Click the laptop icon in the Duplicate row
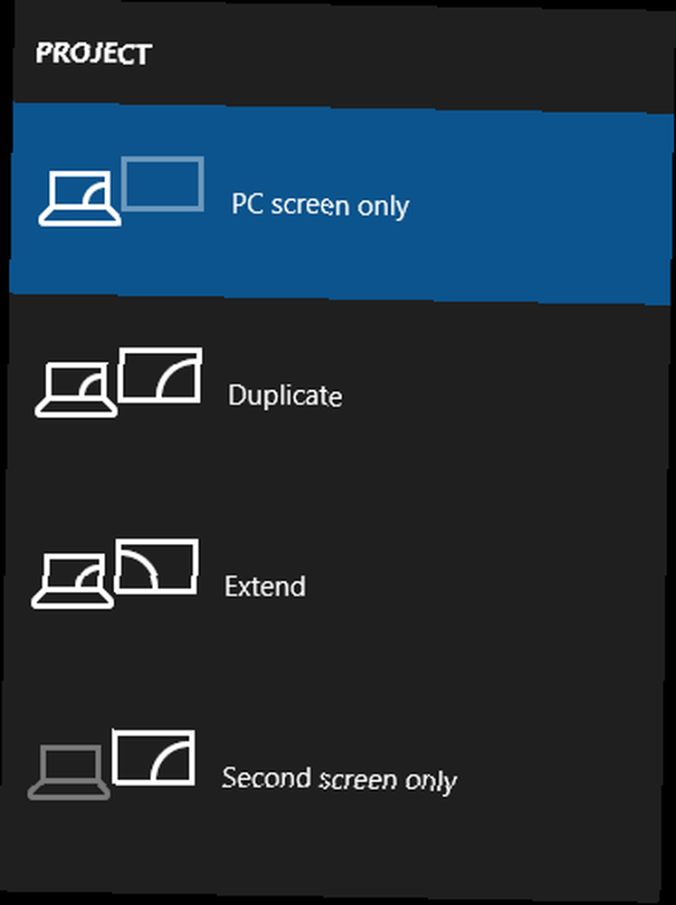The image size is (676, 905). point(76,389)
